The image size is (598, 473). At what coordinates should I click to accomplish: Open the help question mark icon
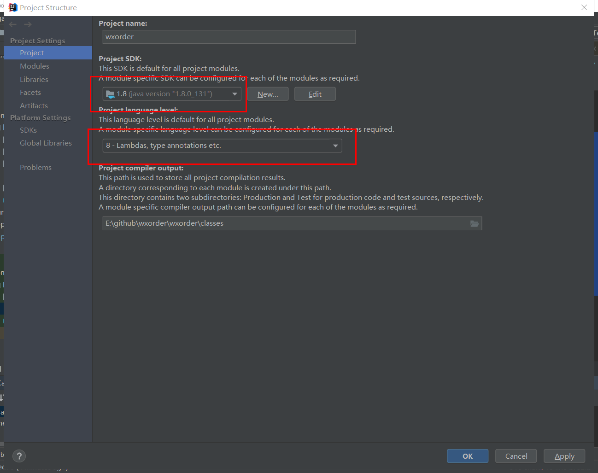click(x=19, y=456)
